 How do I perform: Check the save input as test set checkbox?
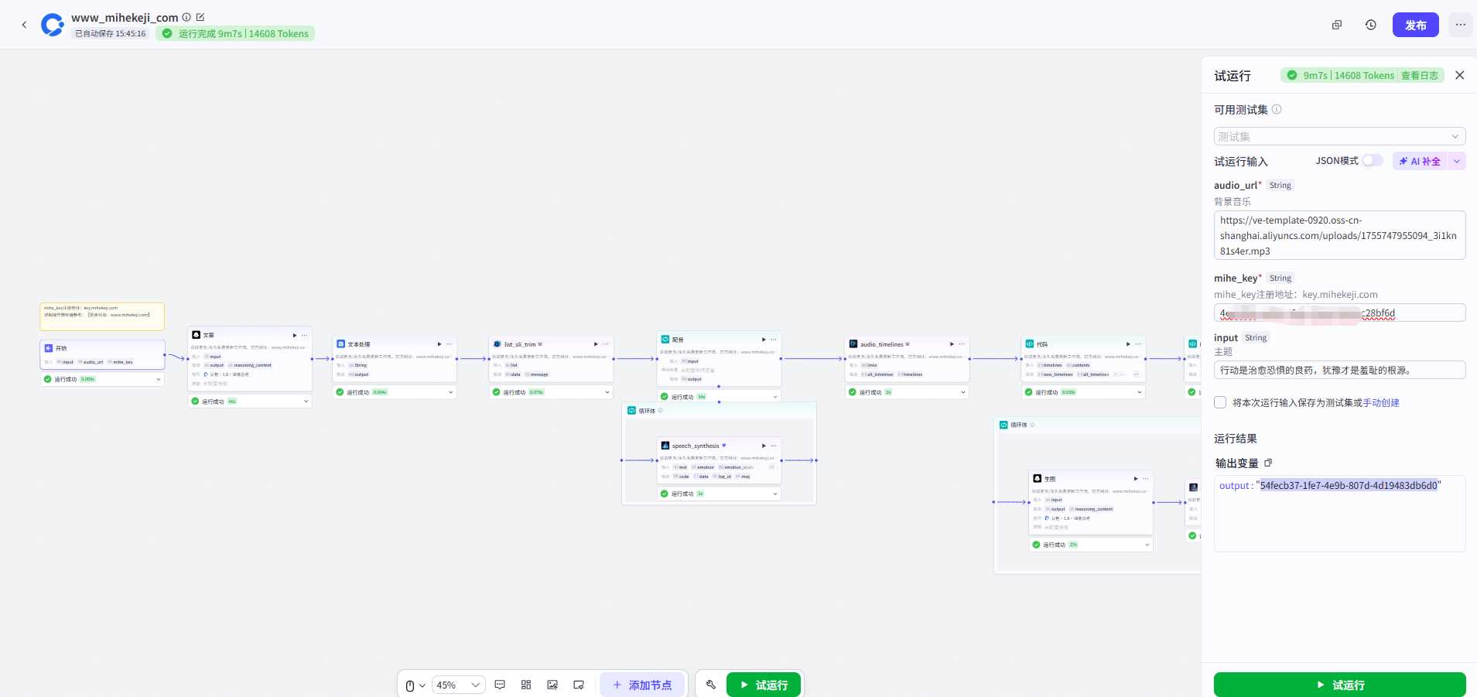[x=1220, y=402]
